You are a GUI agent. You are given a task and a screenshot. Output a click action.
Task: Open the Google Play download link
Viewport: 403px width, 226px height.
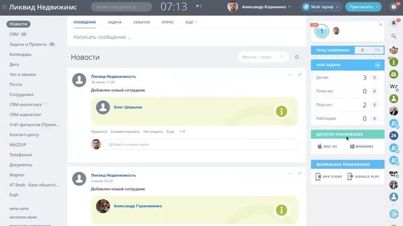363,176
